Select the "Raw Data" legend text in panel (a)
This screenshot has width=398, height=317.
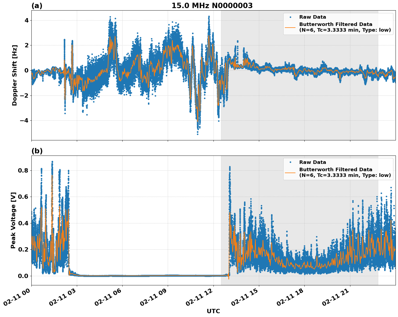point(313,17)
